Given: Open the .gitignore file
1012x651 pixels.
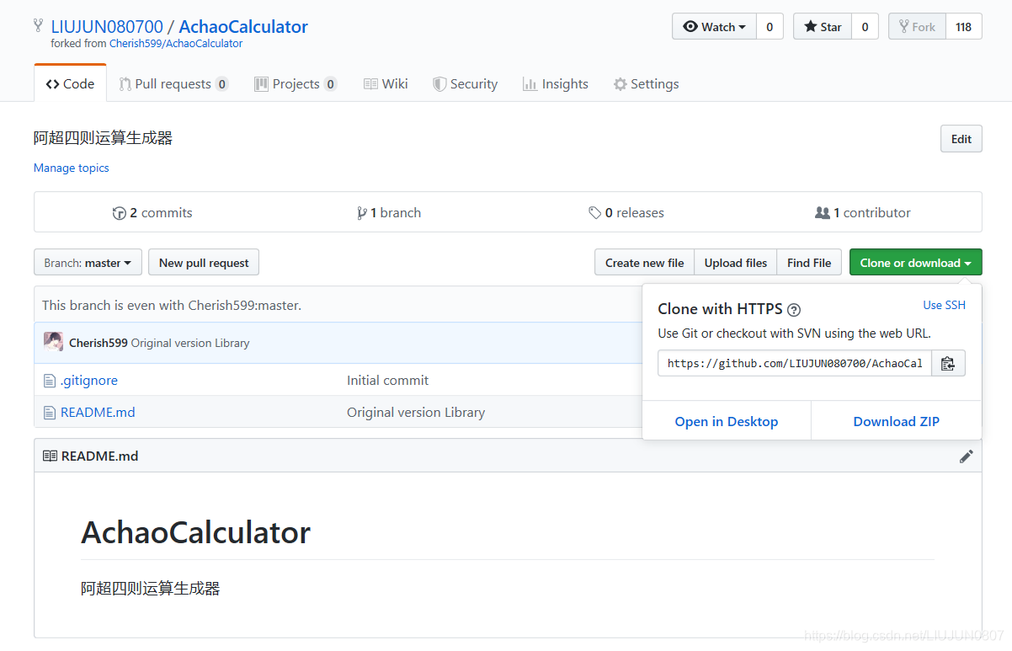Looking at the screenshot, I should click(x=89, y=381).
